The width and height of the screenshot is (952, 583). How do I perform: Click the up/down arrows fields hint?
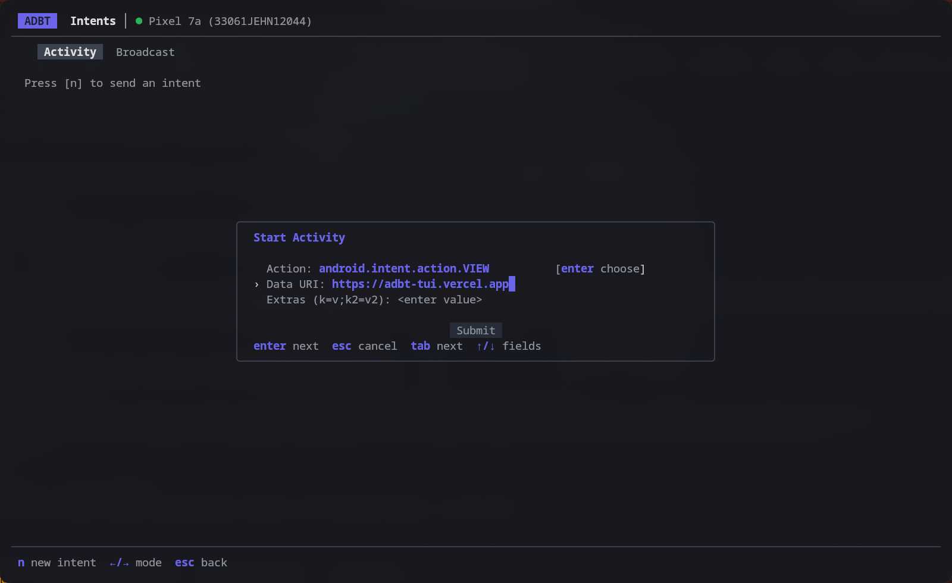click(509, 346)
